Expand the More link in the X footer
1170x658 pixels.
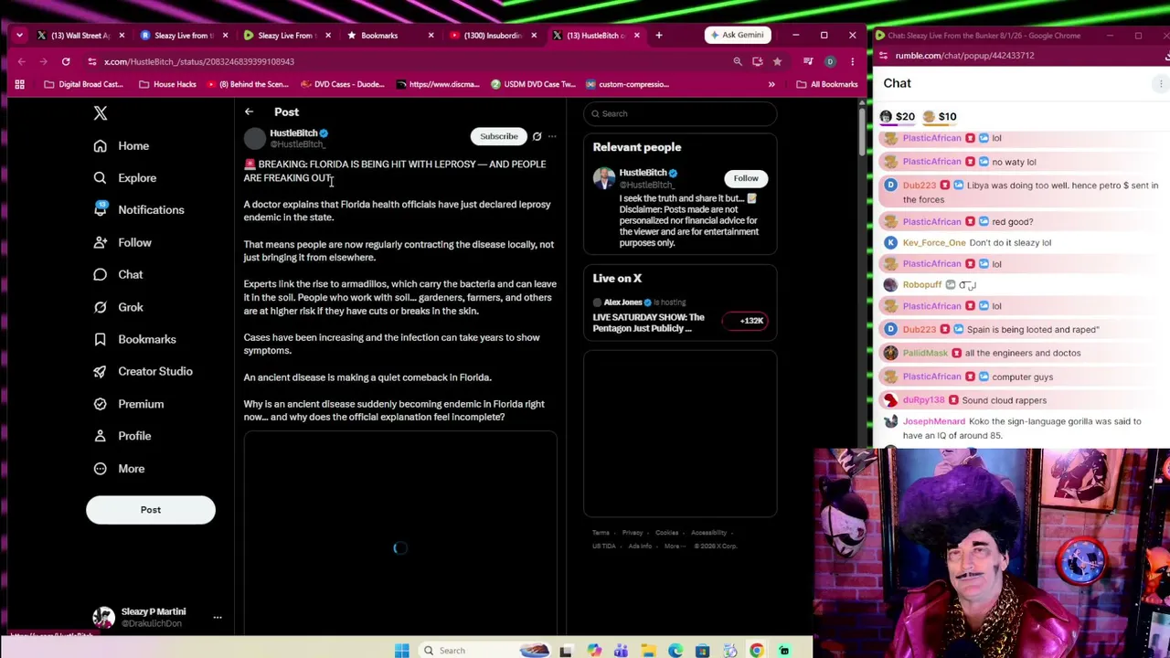675,547
